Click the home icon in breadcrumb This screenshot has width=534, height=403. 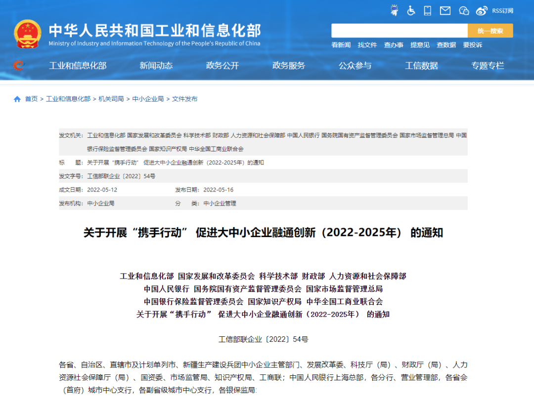pos(17,99)
